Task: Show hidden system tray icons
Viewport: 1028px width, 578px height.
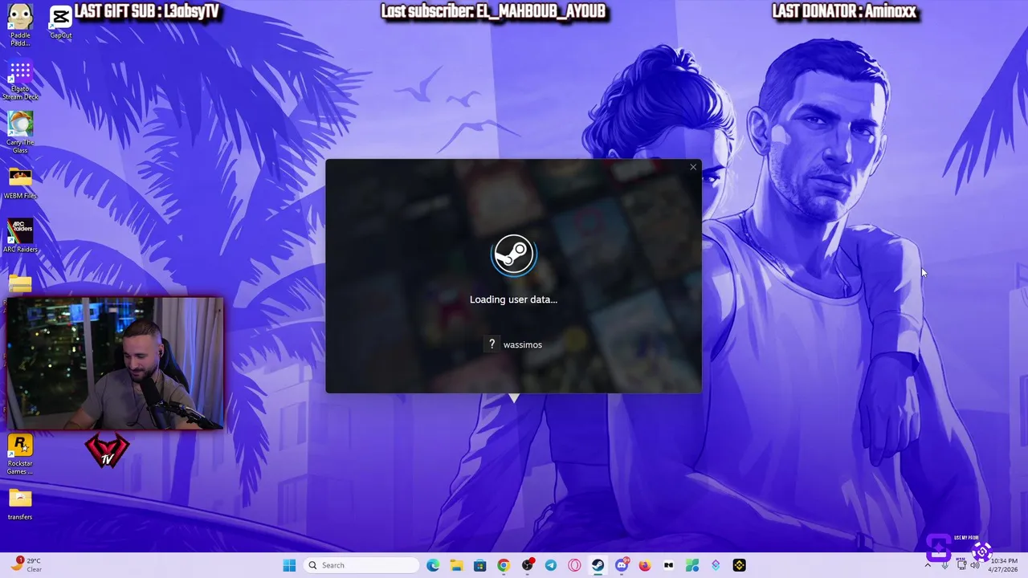Action: (928, 565)
